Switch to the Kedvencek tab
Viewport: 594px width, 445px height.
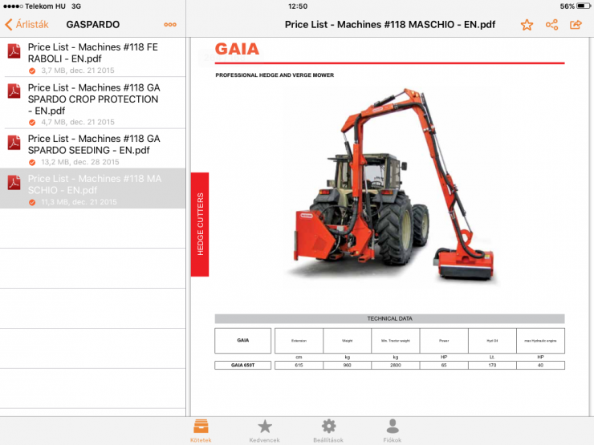pyautogui.click(x=264, y=431)
